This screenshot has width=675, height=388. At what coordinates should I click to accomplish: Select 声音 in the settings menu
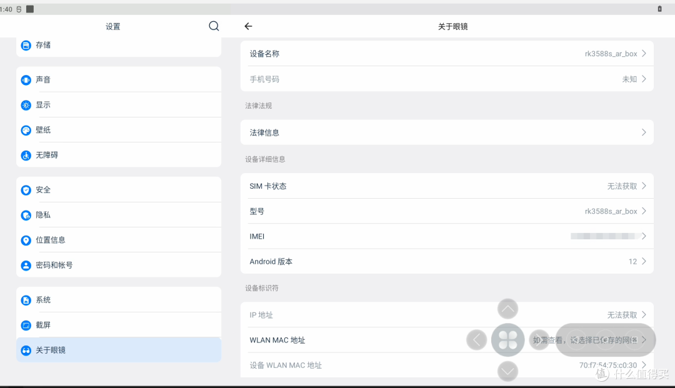pyautogui.click(x=119, y=79)
